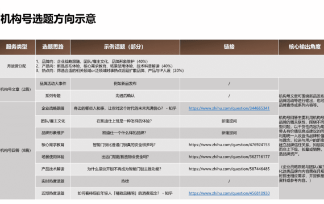Click the slide title 机构号选题方向示意
The height and width of the screenshot is (204, 324).
[x=48, y=19]
